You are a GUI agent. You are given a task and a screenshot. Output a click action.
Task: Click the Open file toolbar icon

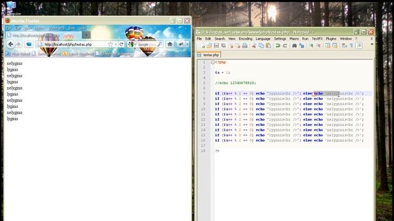pyautogui.click(x=209, y=46)
